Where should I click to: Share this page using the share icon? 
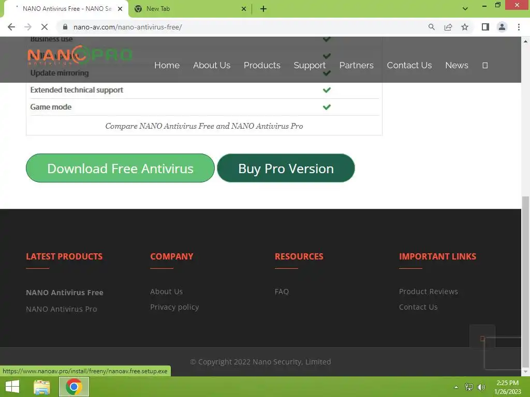[448, 27]
